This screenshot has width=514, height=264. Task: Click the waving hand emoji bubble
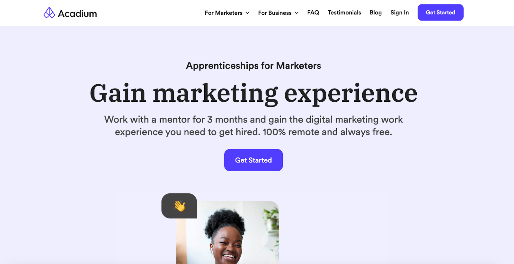click(x=179, y=206)
